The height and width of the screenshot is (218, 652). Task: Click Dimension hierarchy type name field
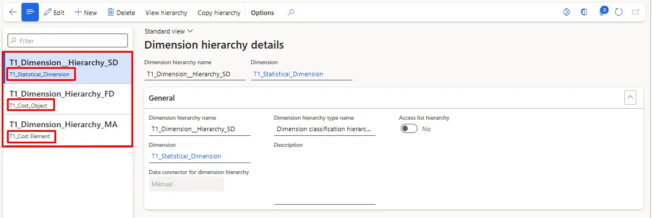(x=325, y=129)
